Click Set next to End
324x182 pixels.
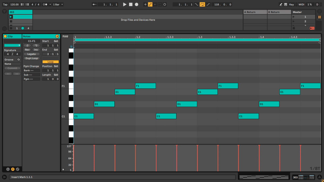(56, 50)
